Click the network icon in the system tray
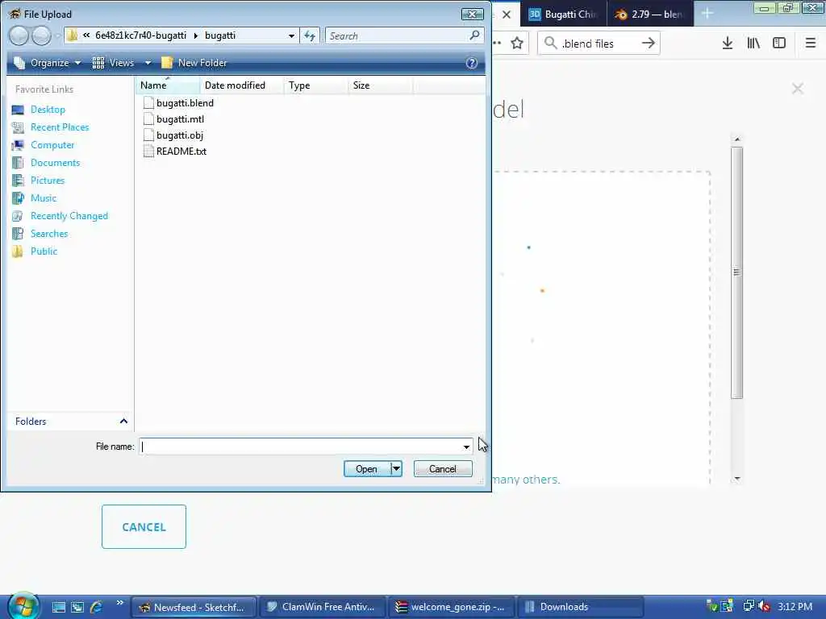Viewport: 826px width, 619px height. [x=748, y=606]
